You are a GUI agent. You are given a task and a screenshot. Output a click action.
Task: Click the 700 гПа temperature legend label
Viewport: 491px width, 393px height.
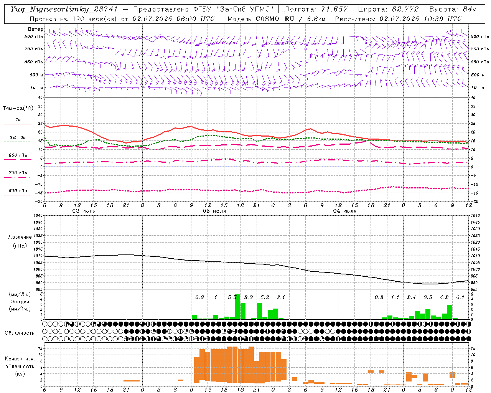[x=18, y=173]
